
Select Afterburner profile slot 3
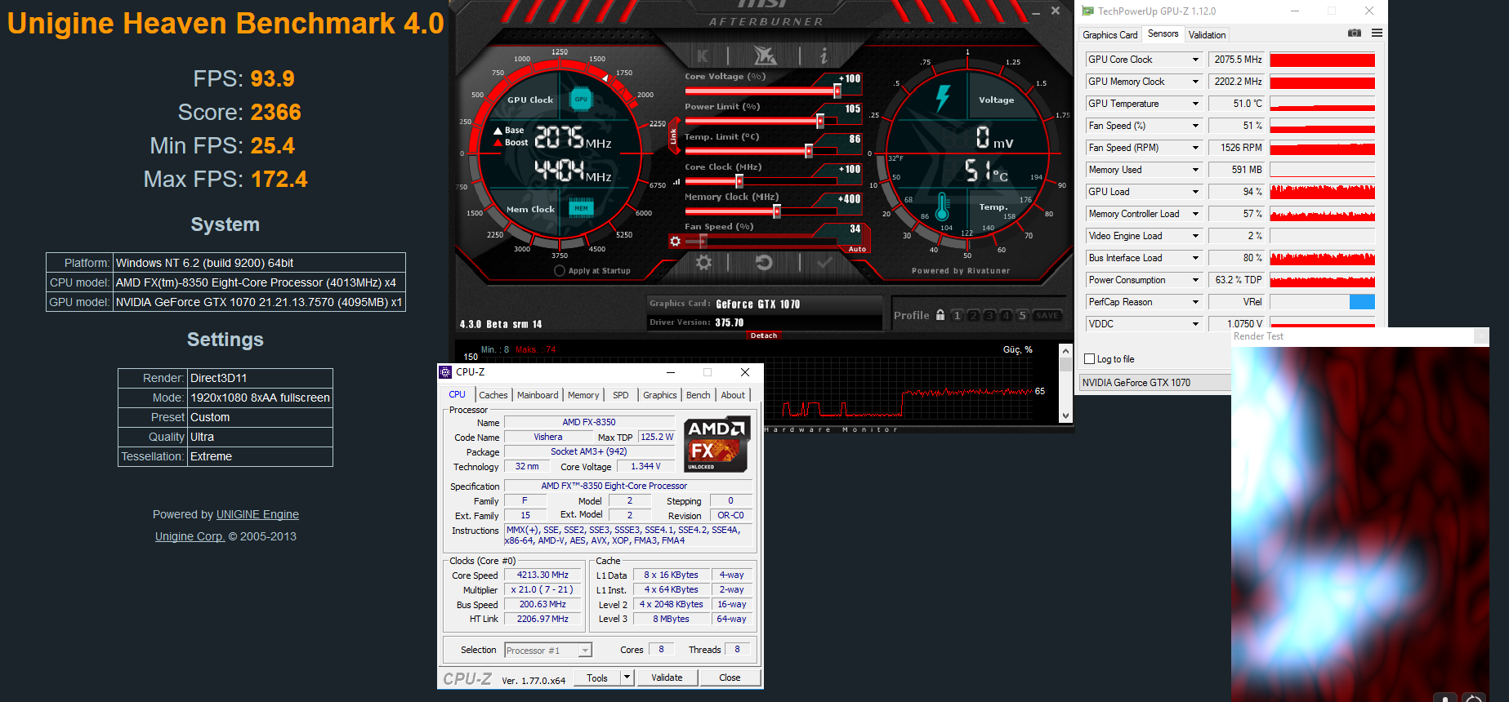(989, 316)
